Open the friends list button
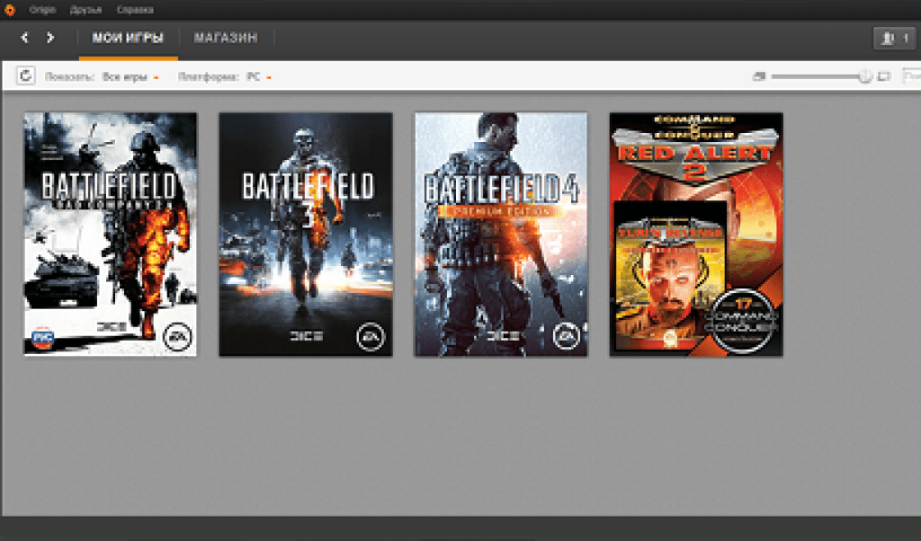 pyautogui.click(x=894, y=38)
